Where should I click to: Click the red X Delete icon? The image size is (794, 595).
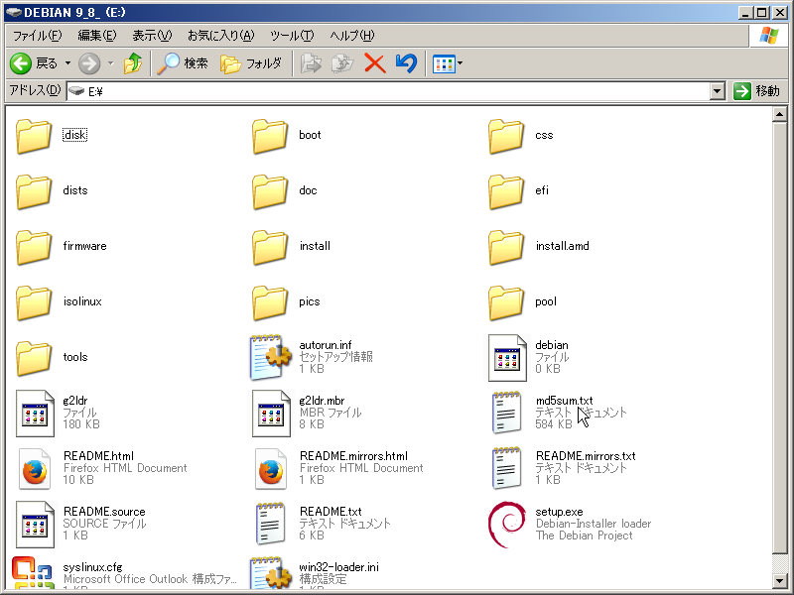[x=375, y=63]
